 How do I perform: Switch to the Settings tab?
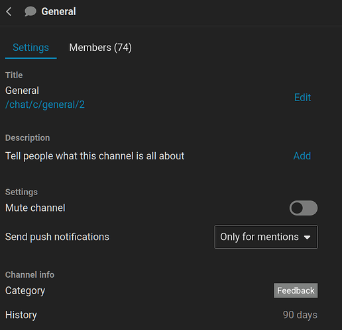coord(30,48)
